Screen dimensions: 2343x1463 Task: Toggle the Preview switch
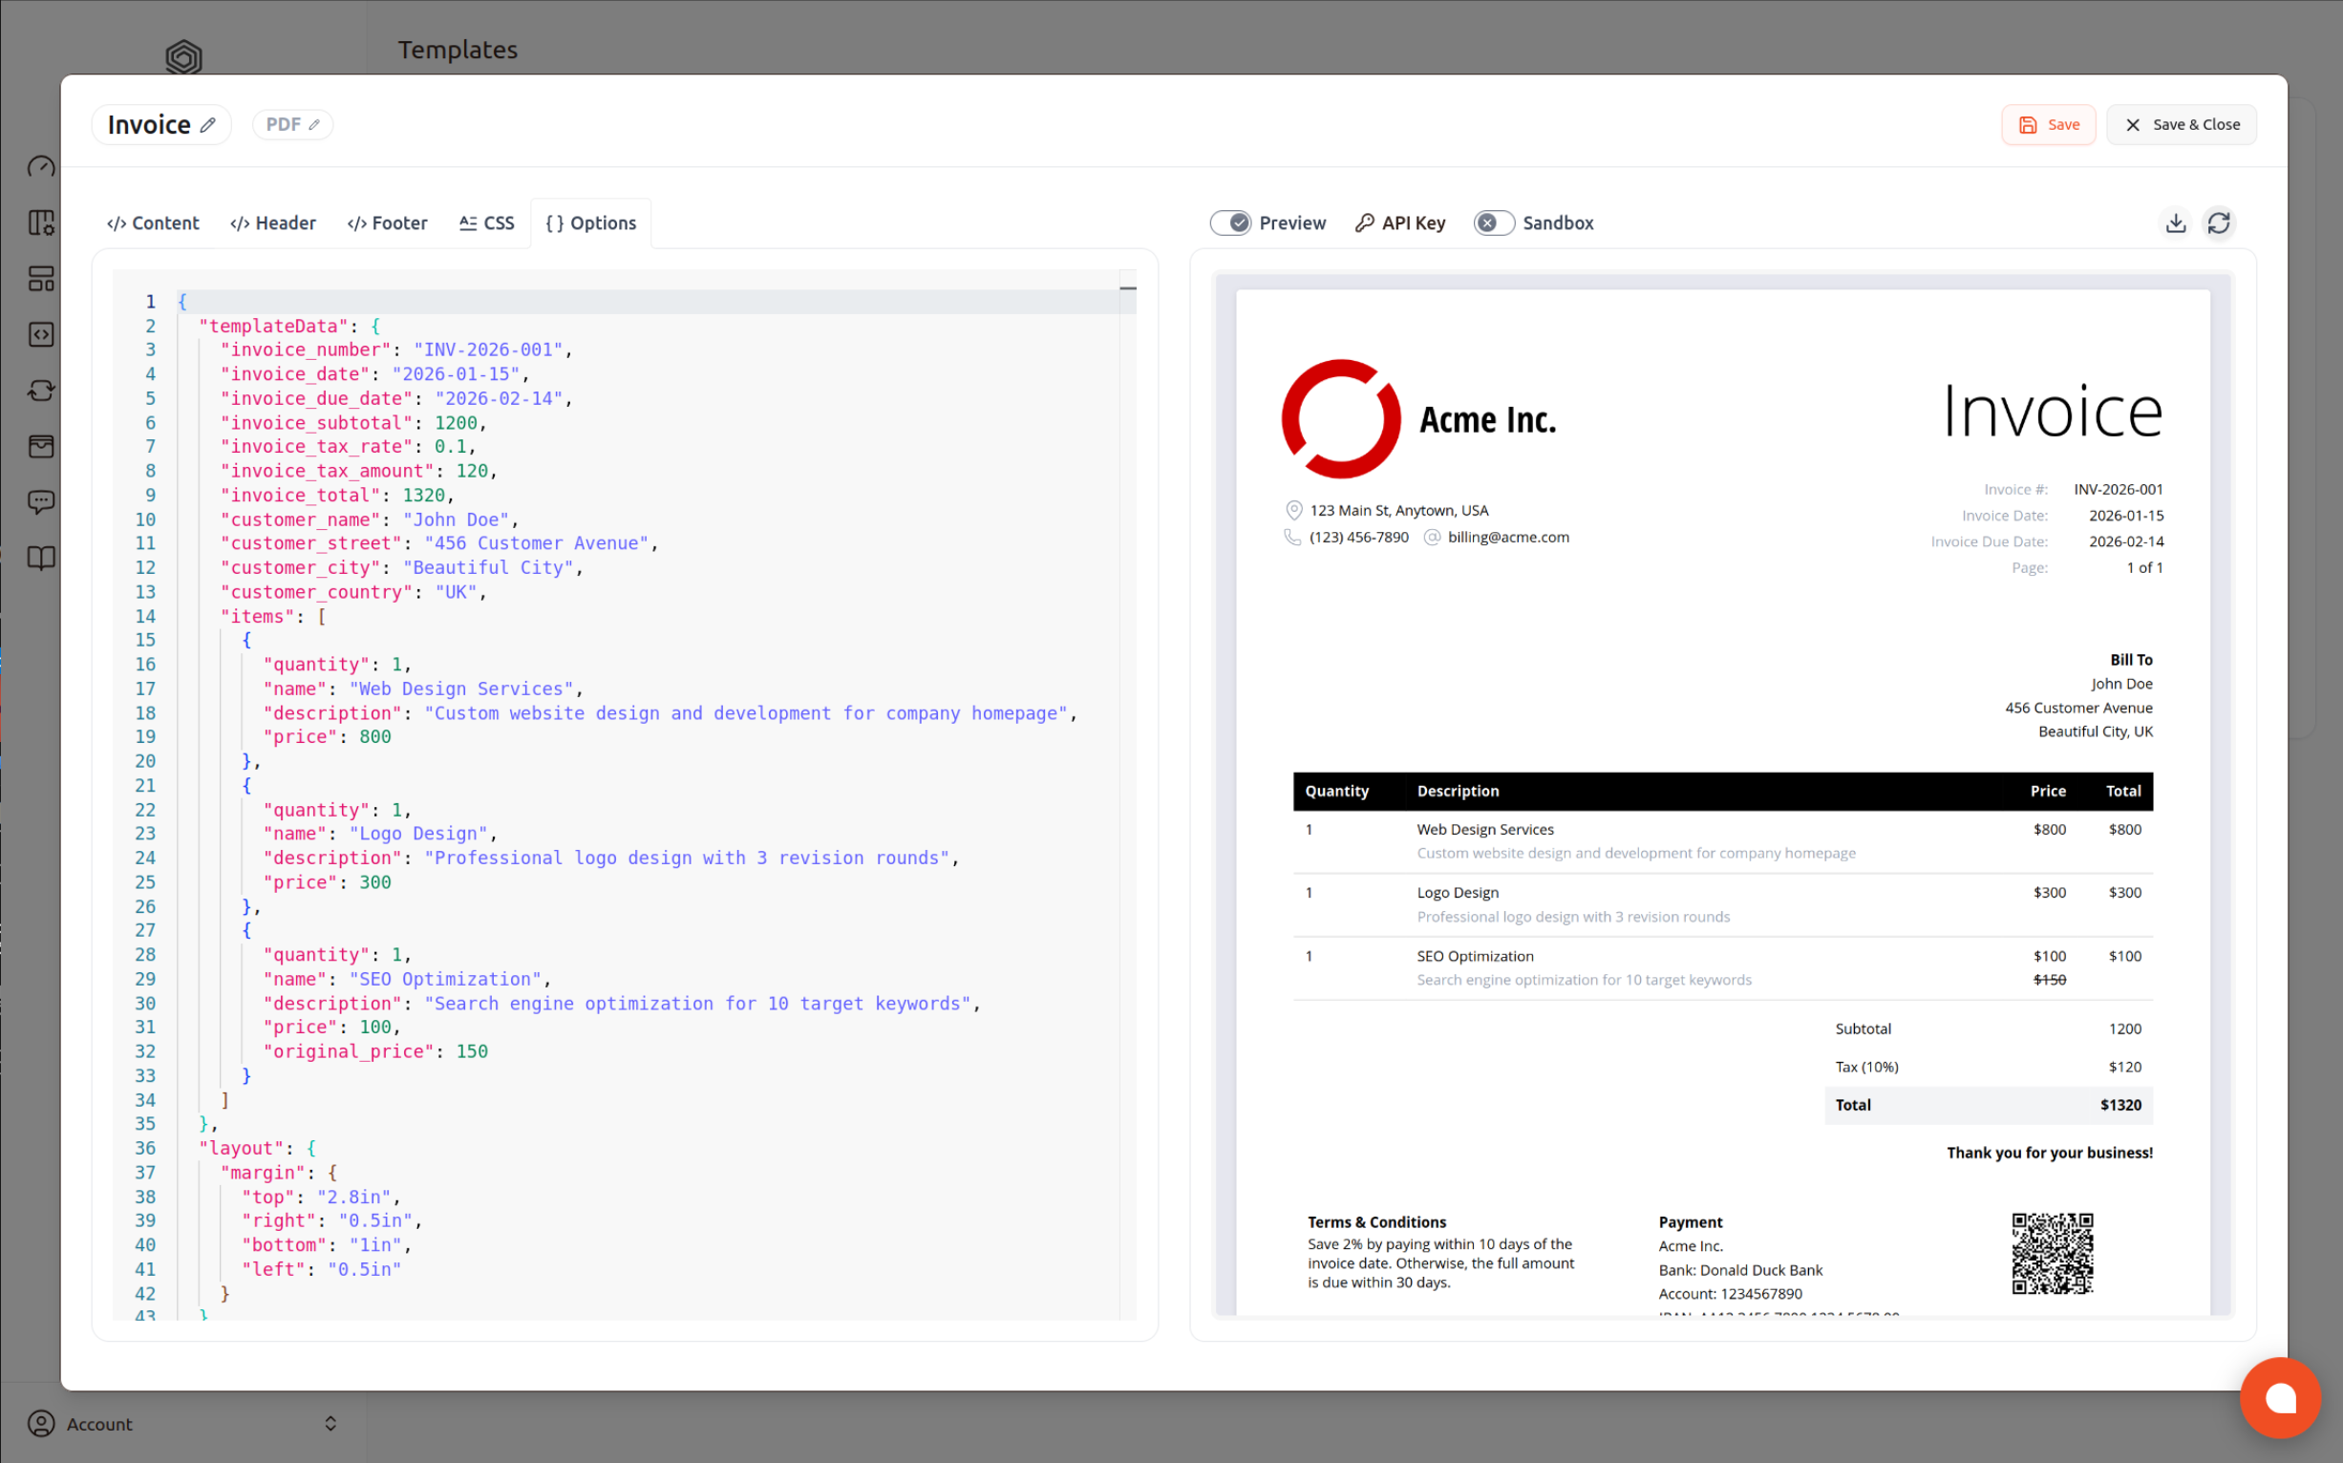(1230, 223)
